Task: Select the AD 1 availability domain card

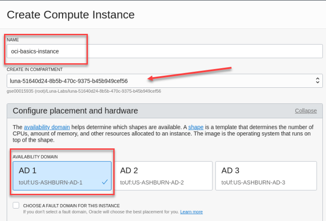Action: 62,176
